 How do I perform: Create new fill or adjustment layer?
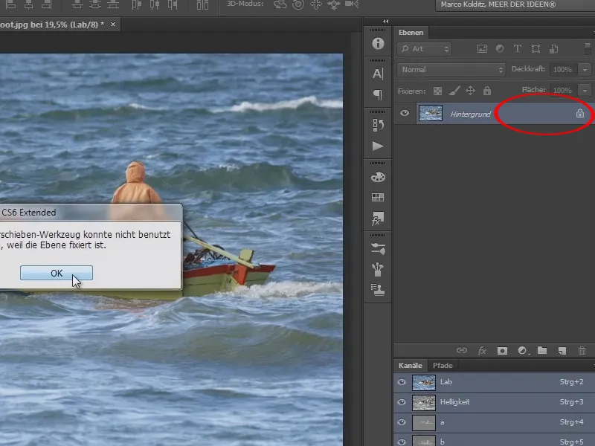(523, 351)
